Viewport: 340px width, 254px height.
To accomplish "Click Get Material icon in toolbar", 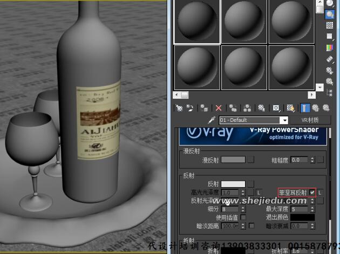I will pos(179,108).
